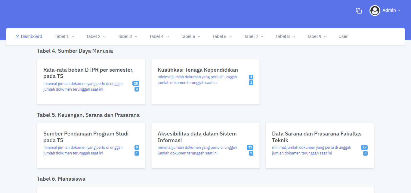Screen dimensions: 411x193
Task: Click the Admin username label
Action: pos(389,10)
